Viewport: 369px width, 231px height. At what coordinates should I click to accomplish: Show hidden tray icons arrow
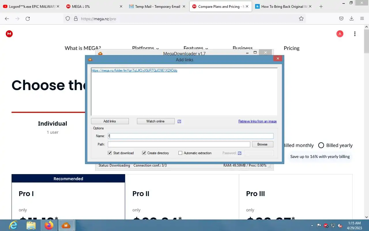click(x=312, y=226)
